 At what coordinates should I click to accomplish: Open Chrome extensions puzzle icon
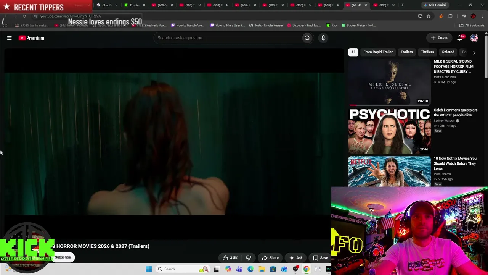(451, 16)
